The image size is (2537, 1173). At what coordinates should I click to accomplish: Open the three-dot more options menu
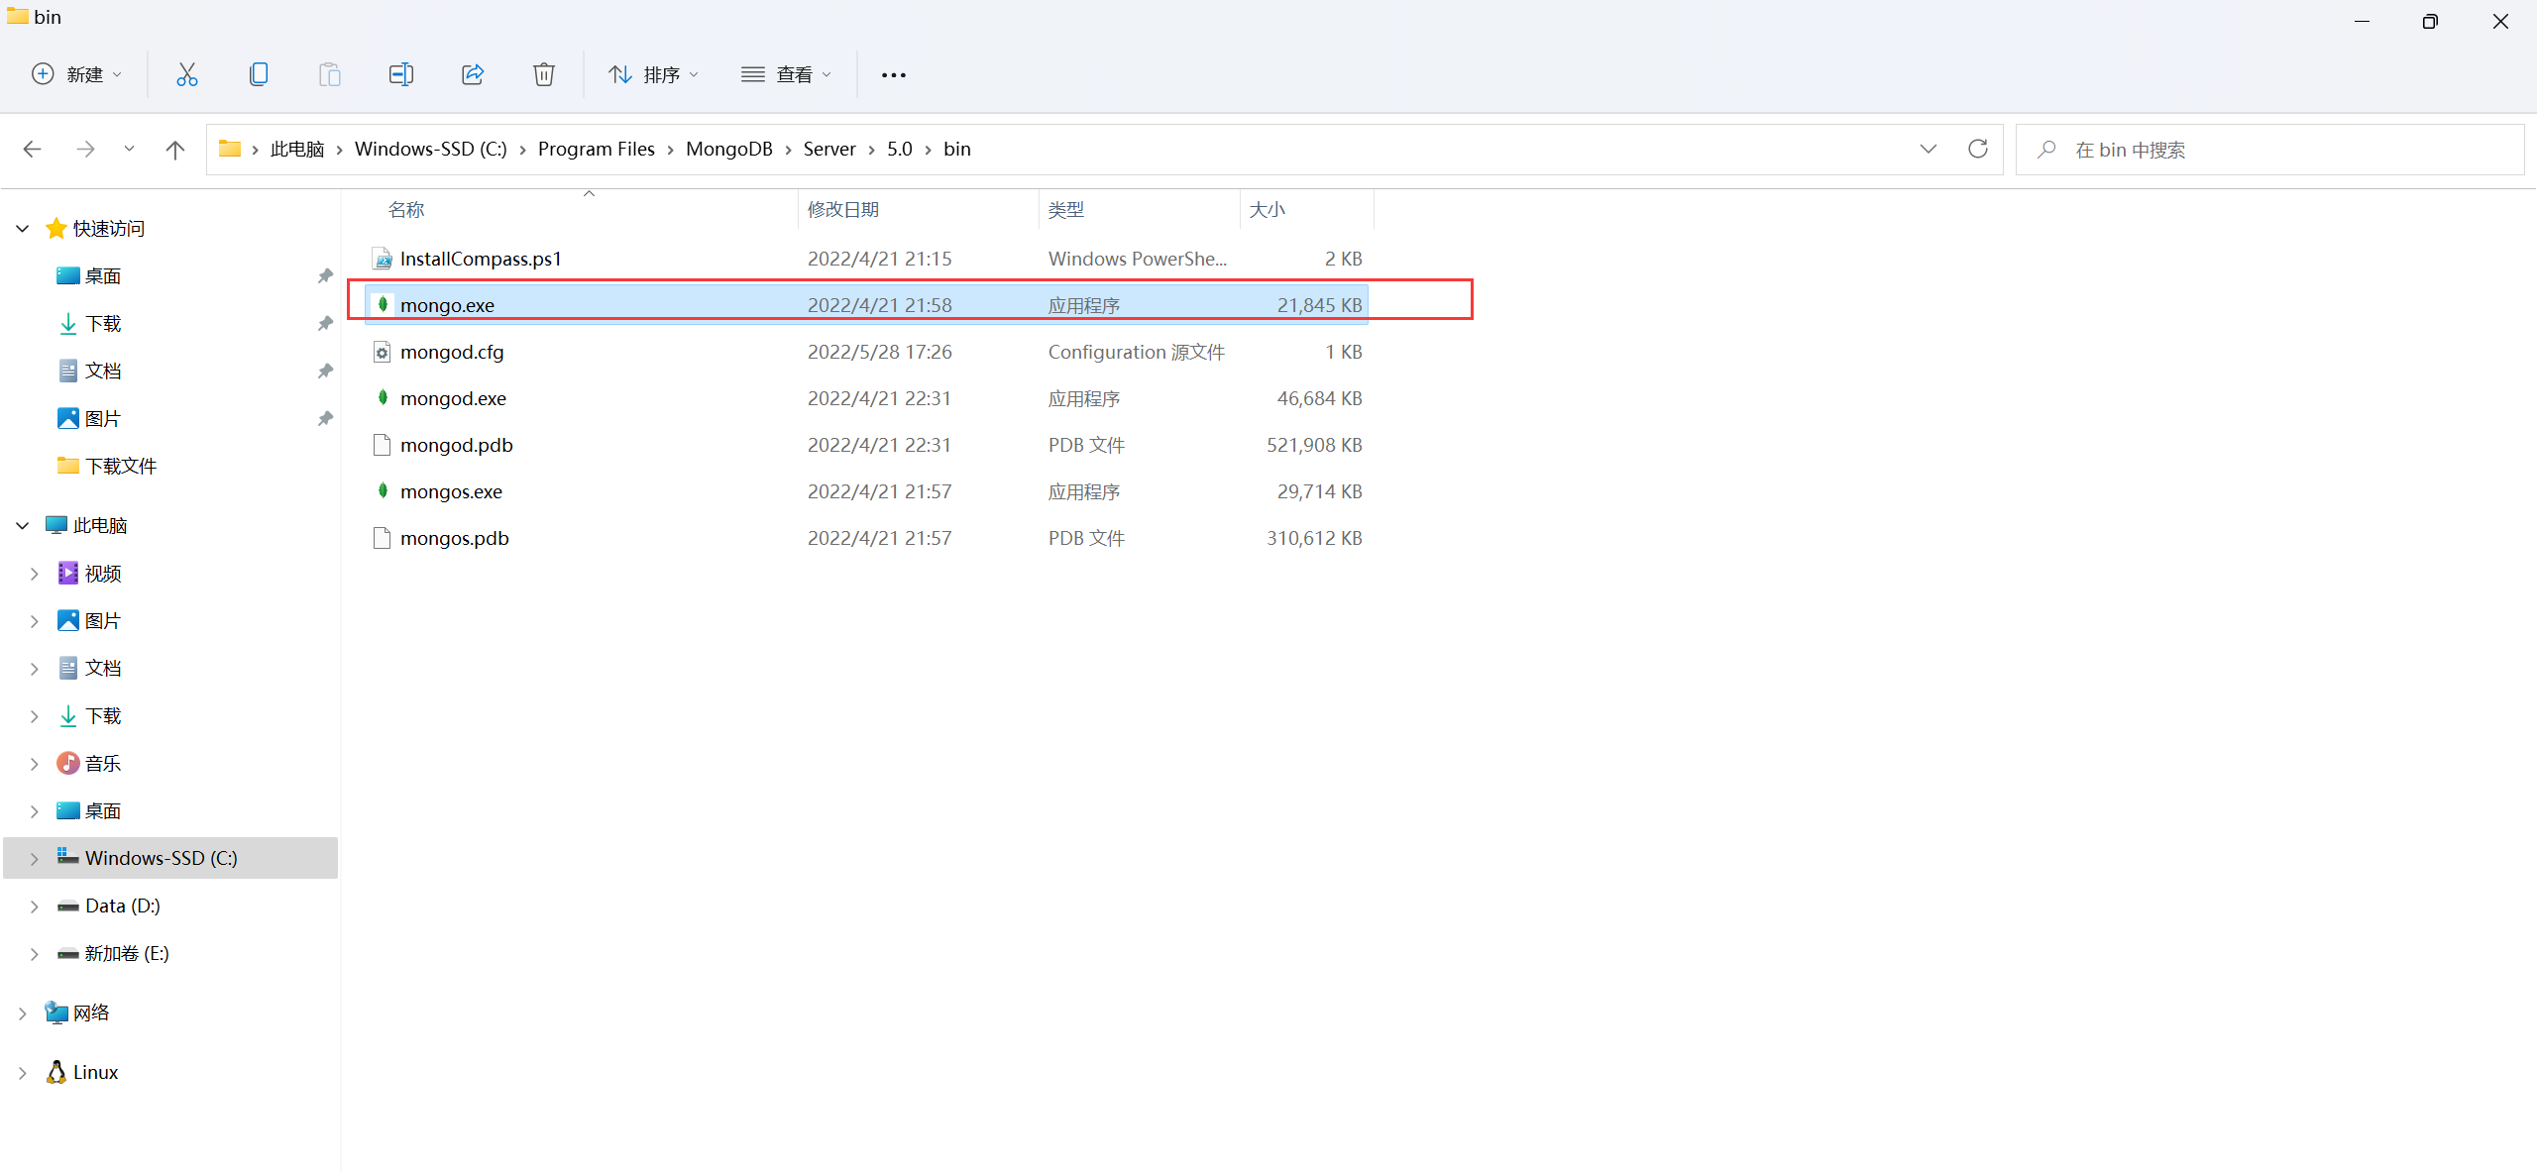[893, 74]
